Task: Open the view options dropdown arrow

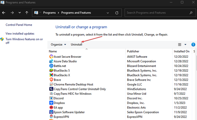Action: (185, 45)
